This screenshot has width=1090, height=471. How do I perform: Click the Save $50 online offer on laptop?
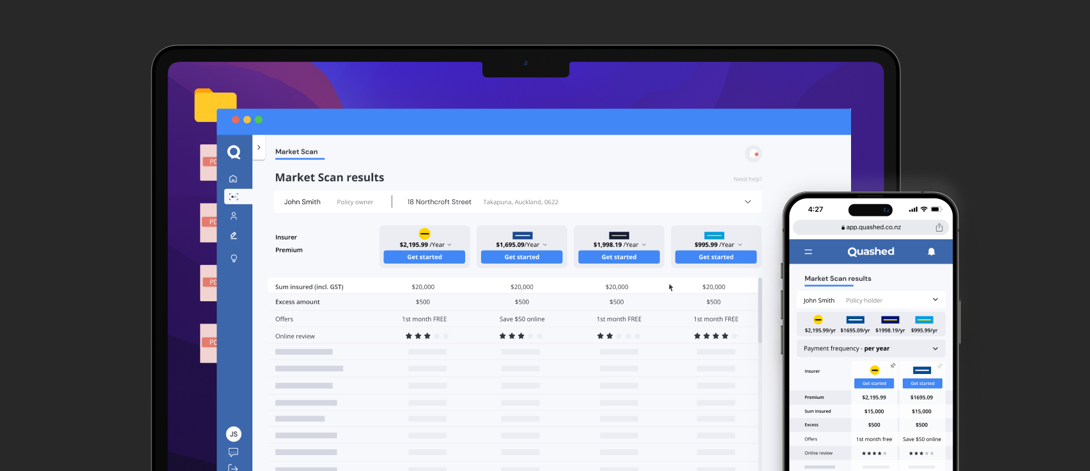522,319
